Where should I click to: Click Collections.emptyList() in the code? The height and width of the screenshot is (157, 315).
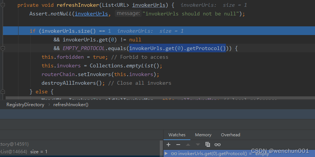point(124,66)
